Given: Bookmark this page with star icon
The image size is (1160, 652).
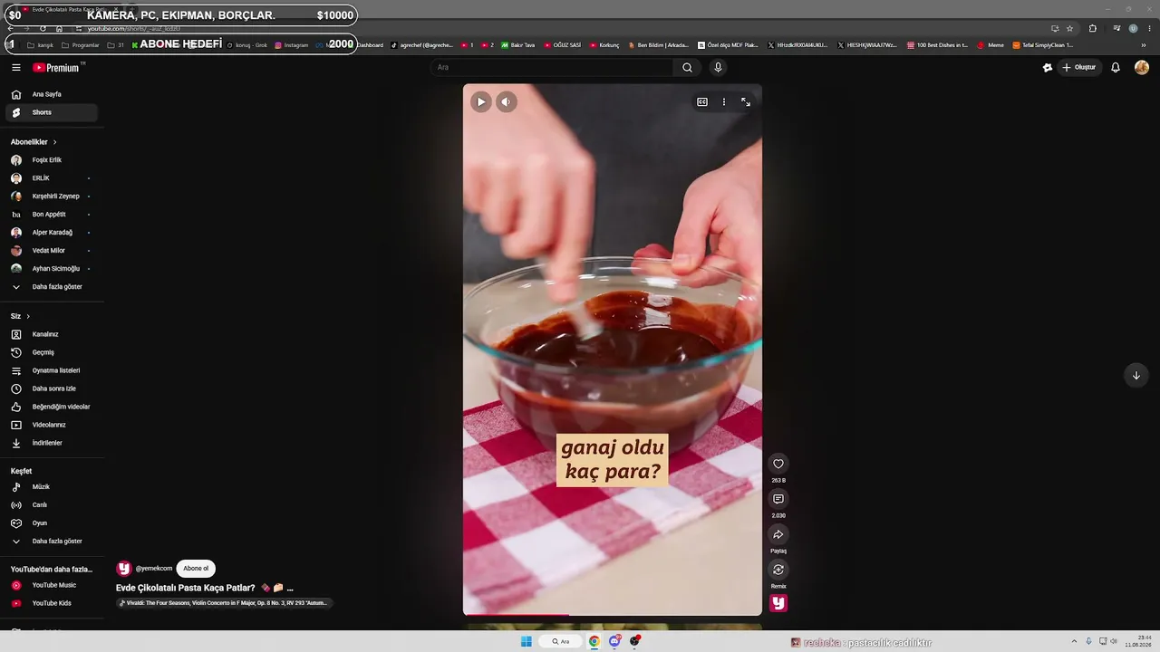Looking at the screenshot, I should coord(1069,28).
